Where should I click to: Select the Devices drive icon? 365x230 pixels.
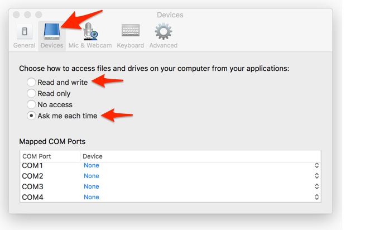tap(52, 32)
